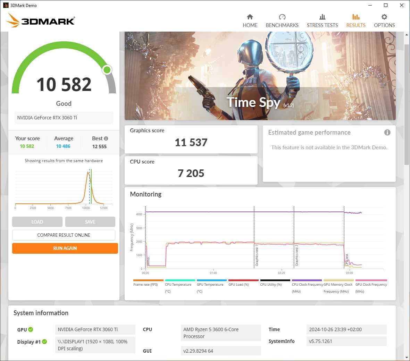
Task: Click NVIDIA GeForce RTX 3060 Ti under score gauge
Action: pos(64,118)
